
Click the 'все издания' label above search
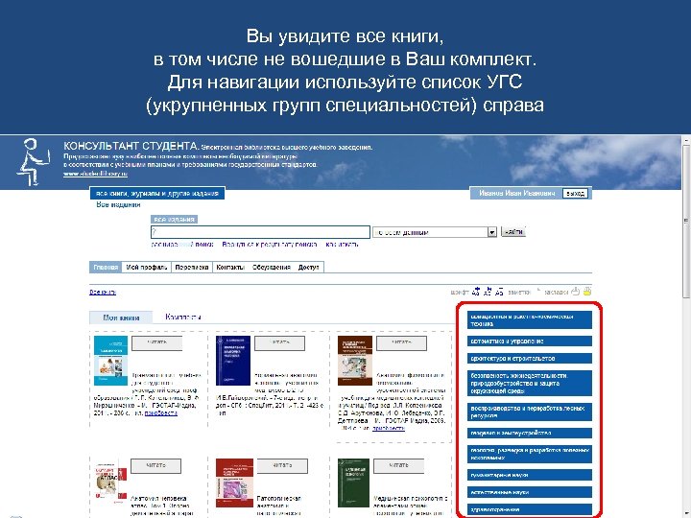tap(175, 220)
